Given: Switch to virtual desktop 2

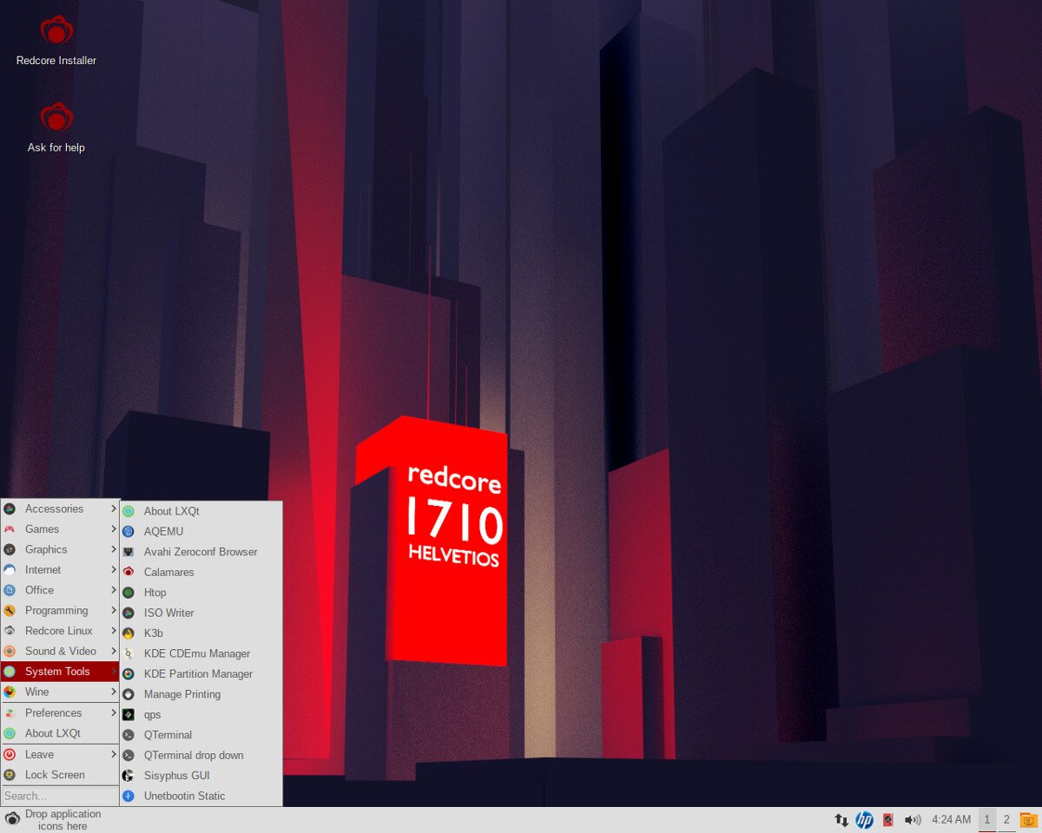Looking at the screenshot, I should (1006, 819).
